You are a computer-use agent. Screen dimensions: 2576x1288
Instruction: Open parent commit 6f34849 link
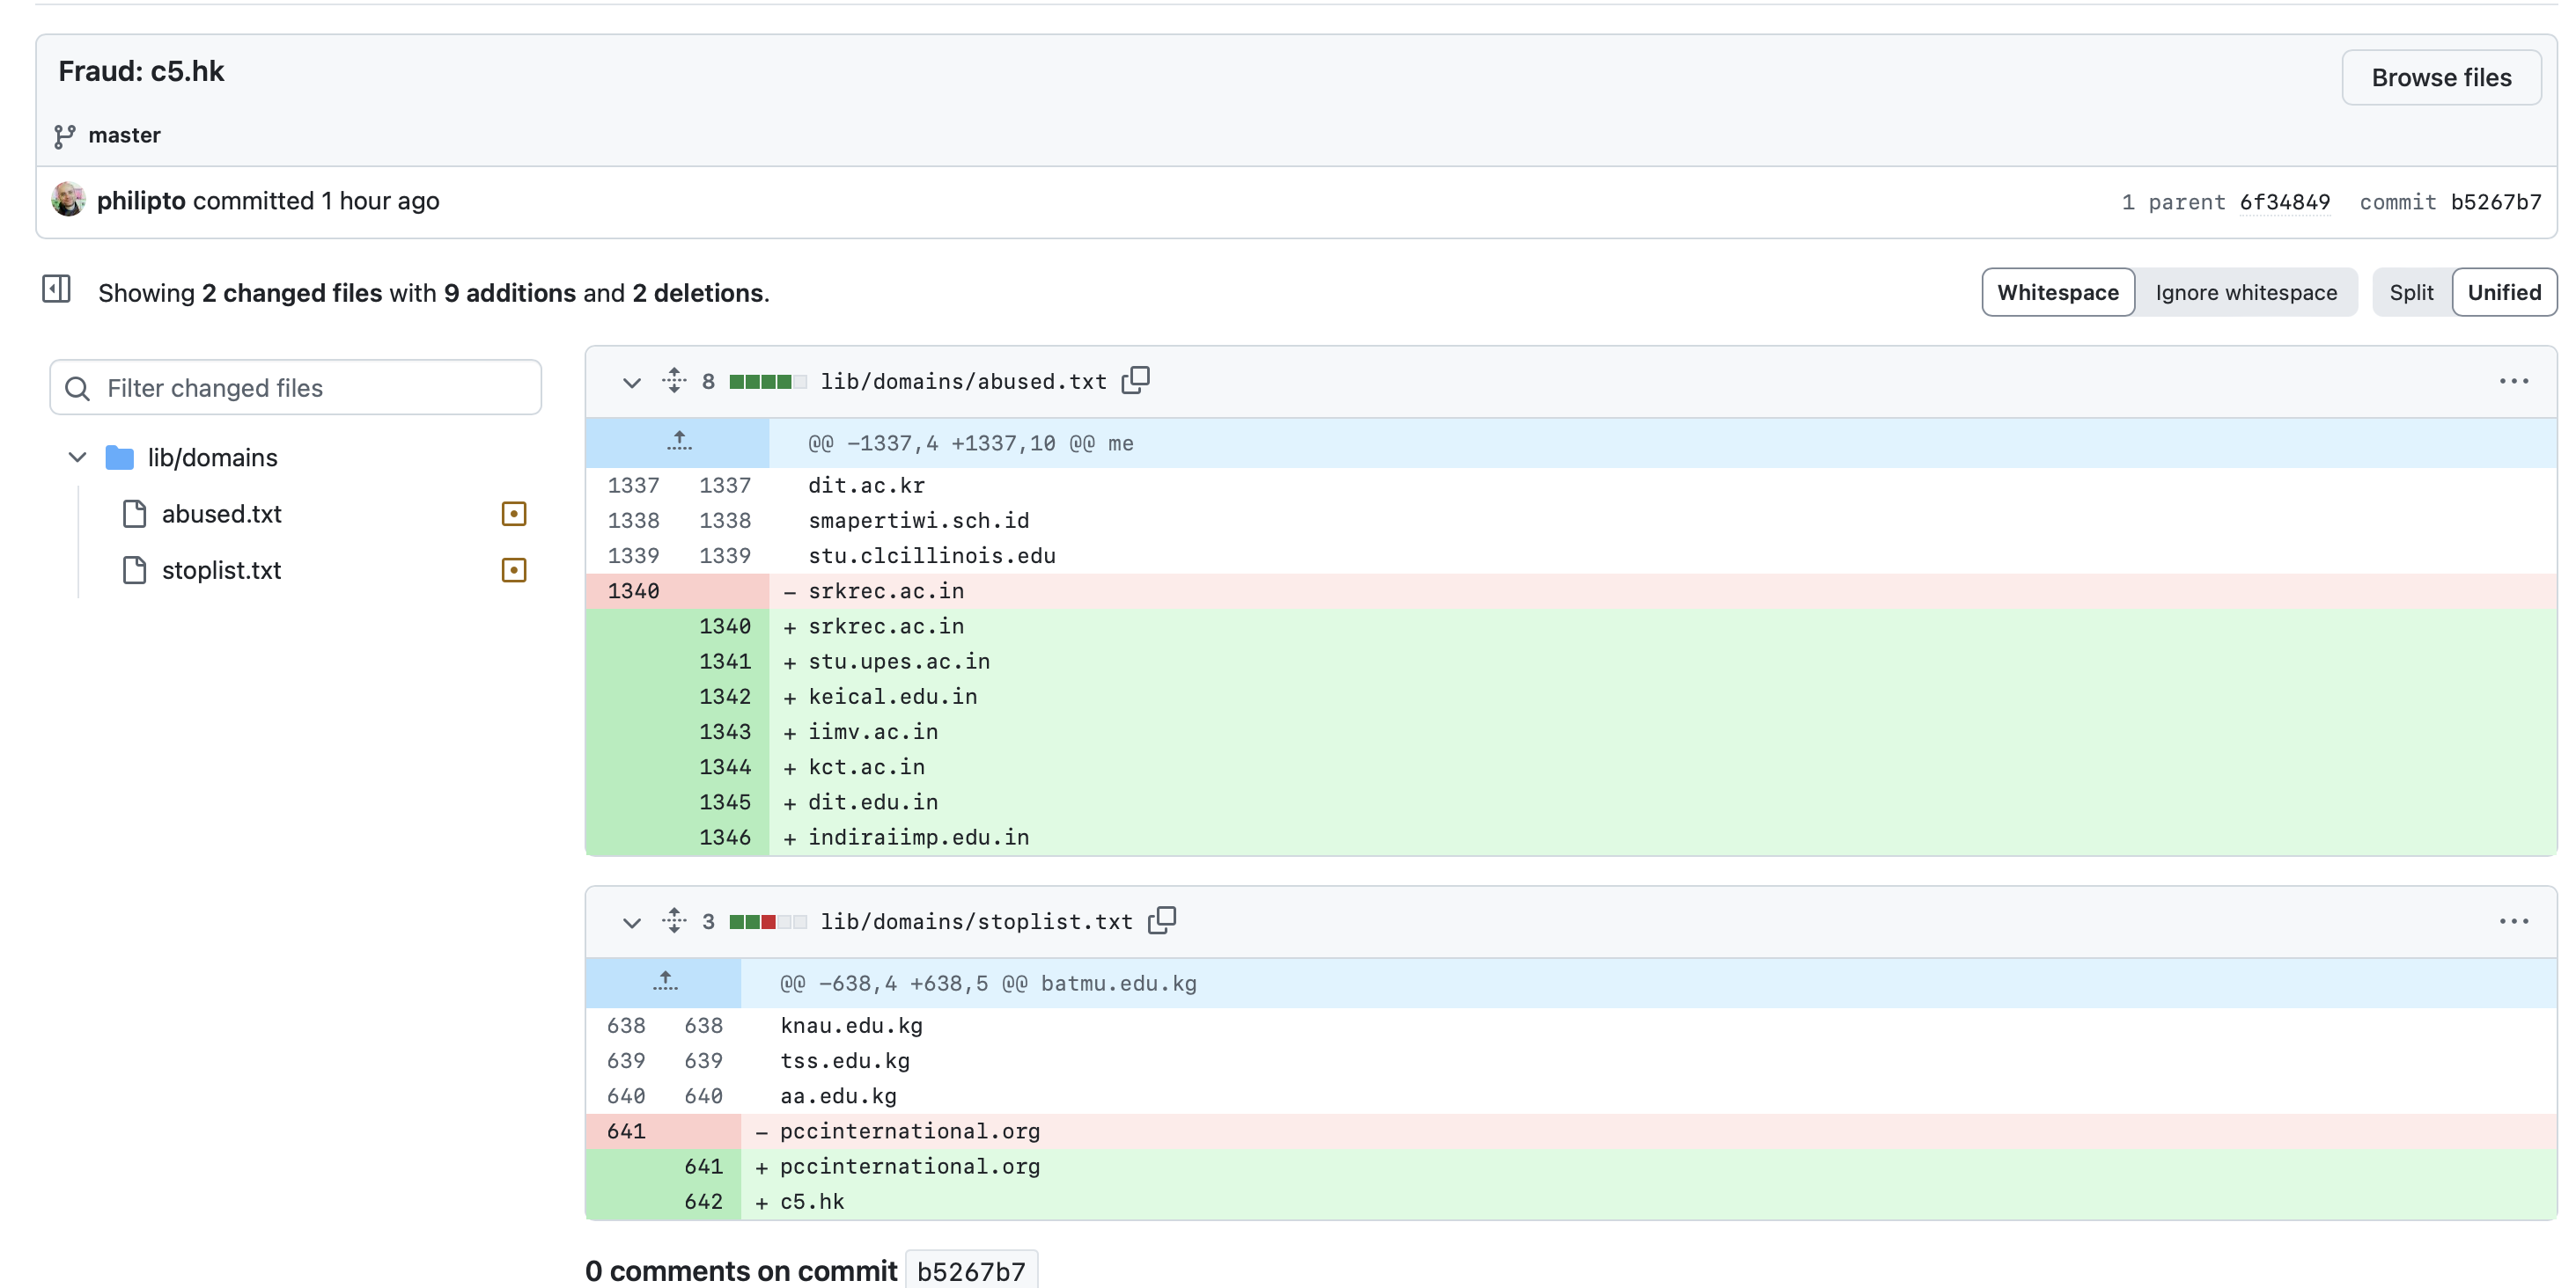pos(2284,201)
